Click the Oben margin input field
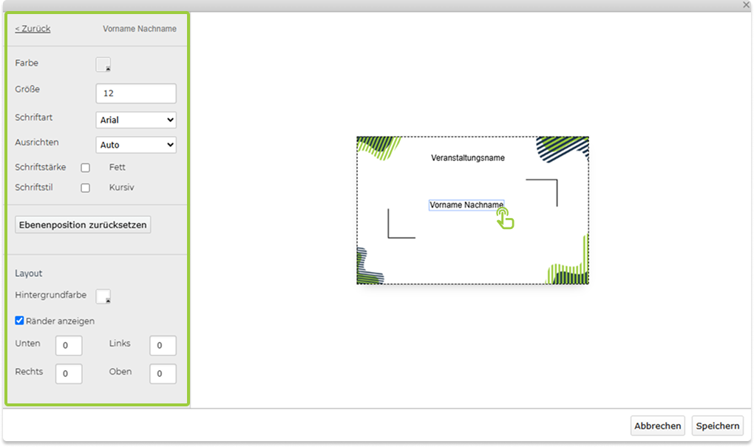 (163, 374)
